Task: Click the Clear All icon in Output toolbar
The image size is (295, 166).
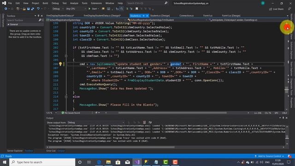Action: click(x=144, y=122)
